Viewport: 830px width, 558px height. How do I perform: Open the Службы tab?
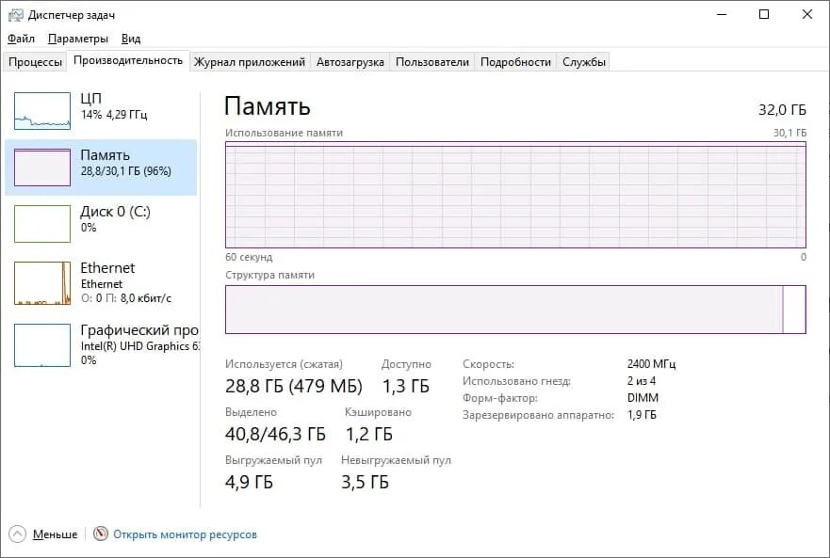click(584, 62)
